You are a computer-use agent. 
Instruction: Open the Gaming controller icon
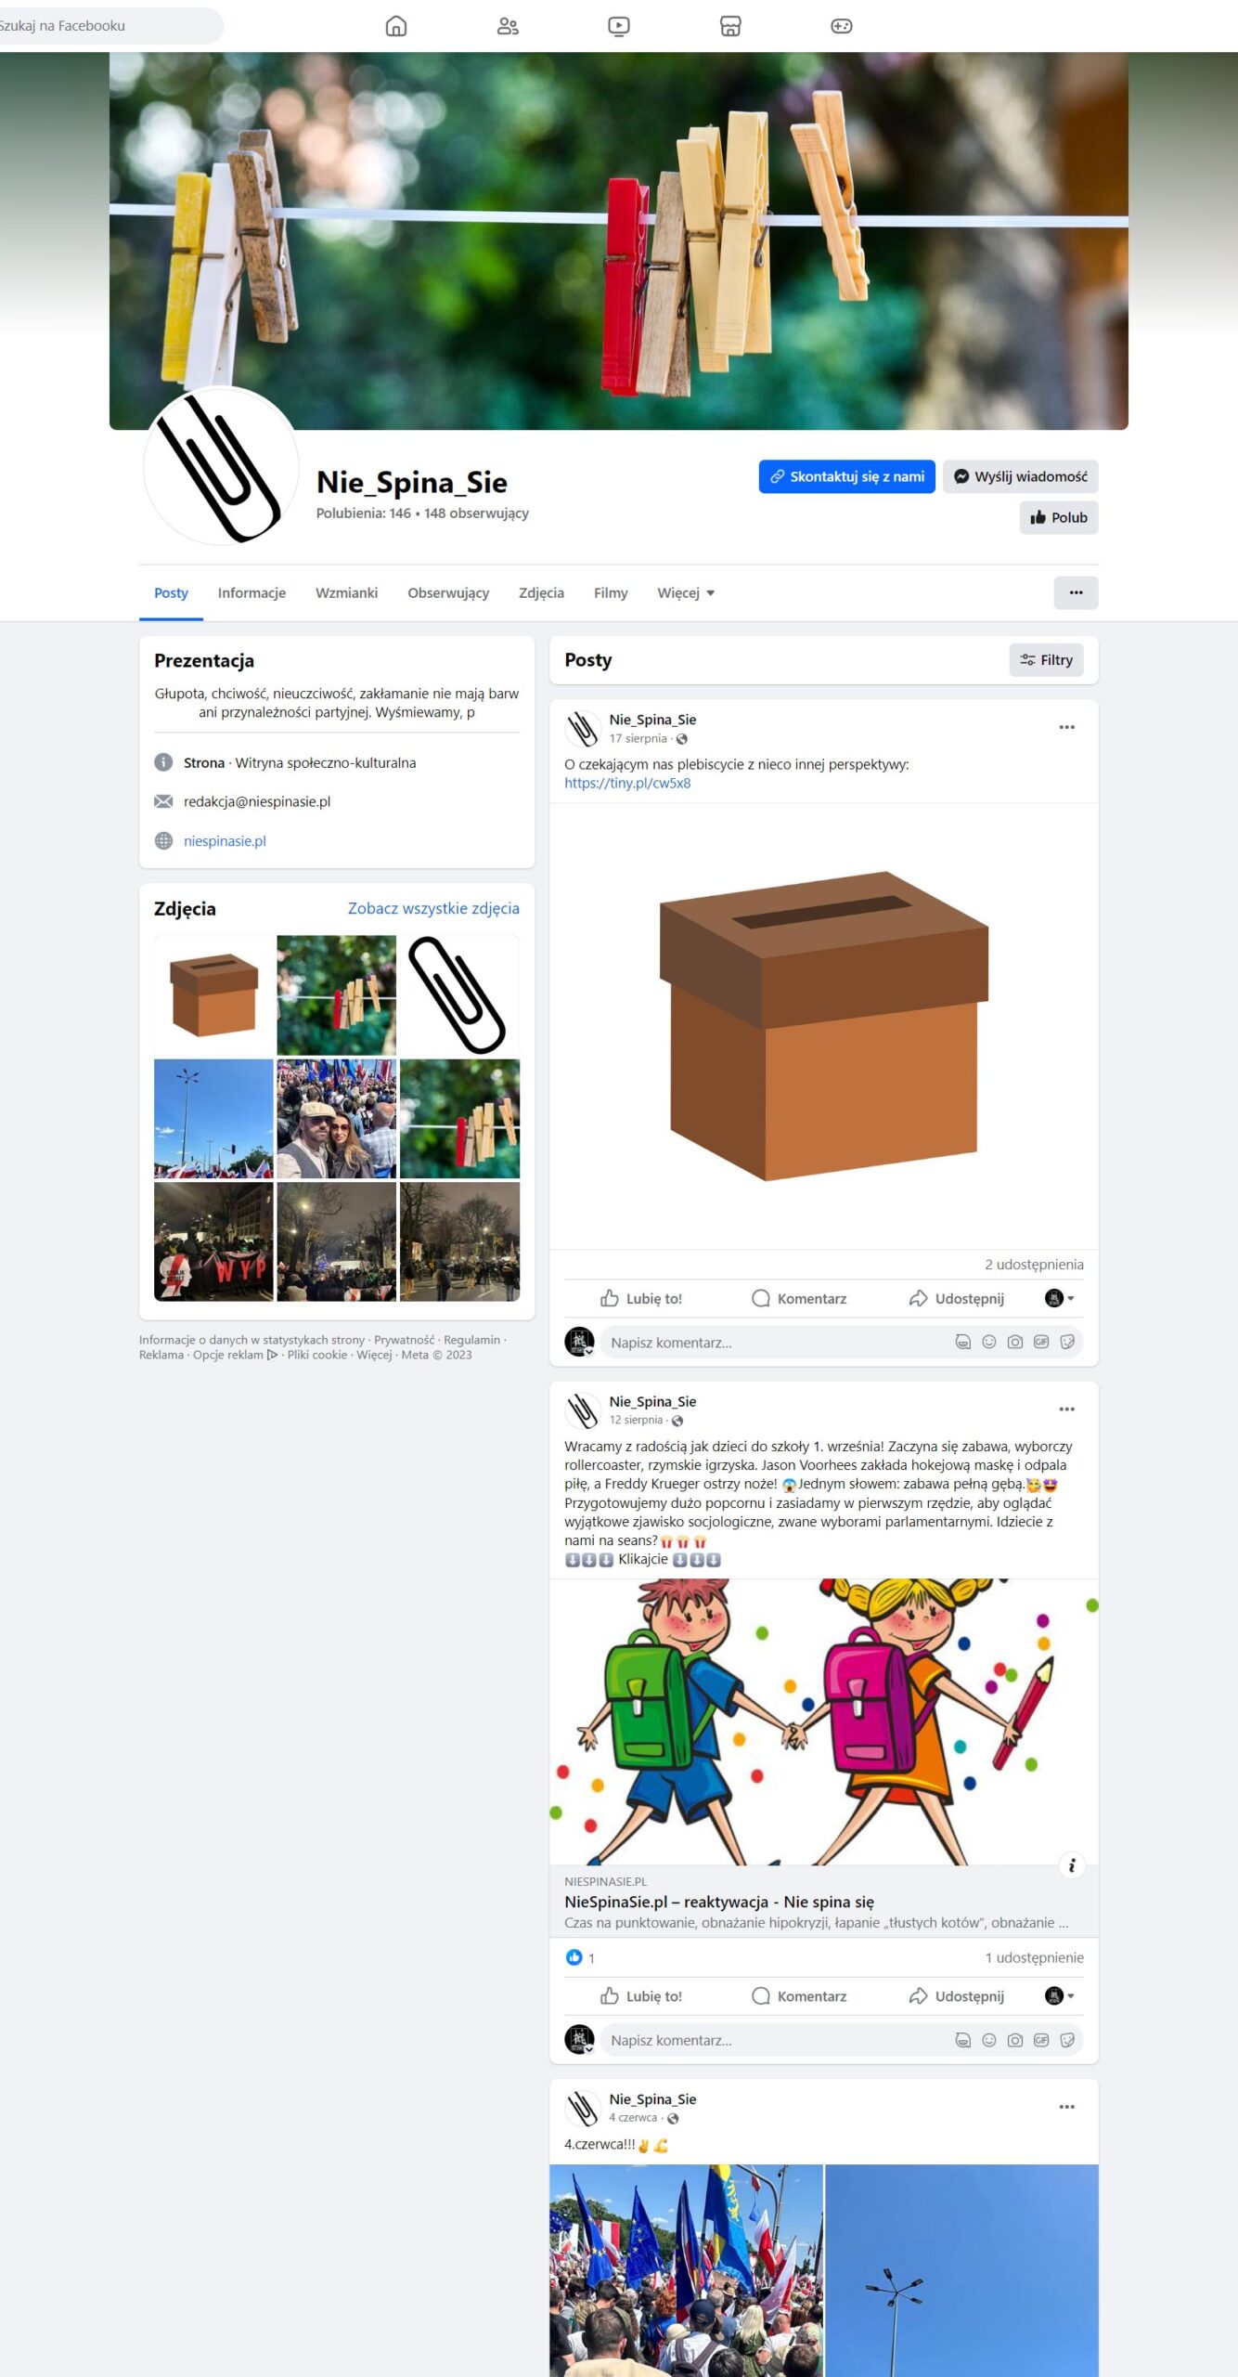click(x=842, y=26)
